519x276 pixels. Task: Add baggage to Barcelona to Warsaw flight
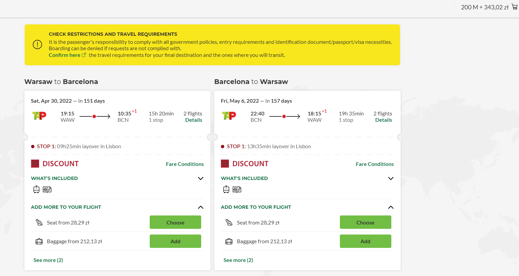pos(365,241)
